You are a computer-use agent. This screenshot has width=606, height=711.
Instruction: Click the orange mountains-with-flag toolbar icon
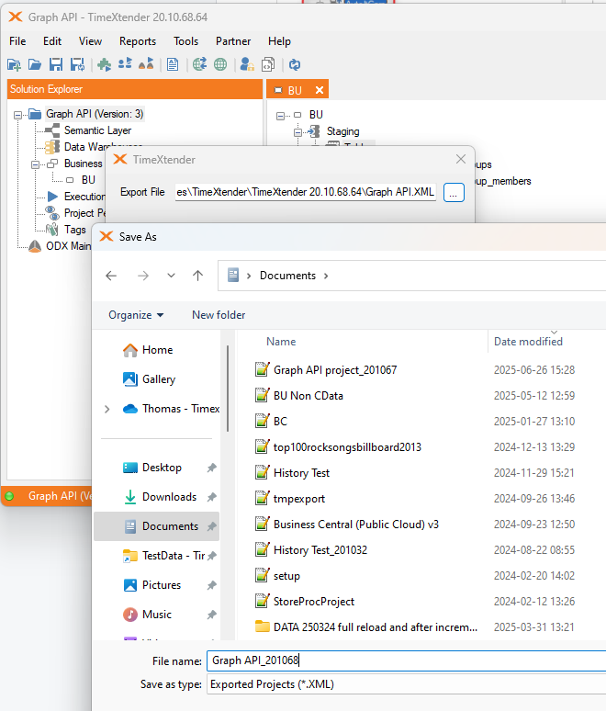[146, 64]
